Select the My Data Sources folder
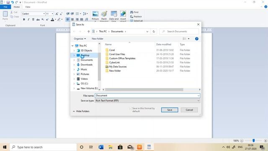The height and width of the screenshot is (151, 268). pyautogui.click(x=118, y=67)
